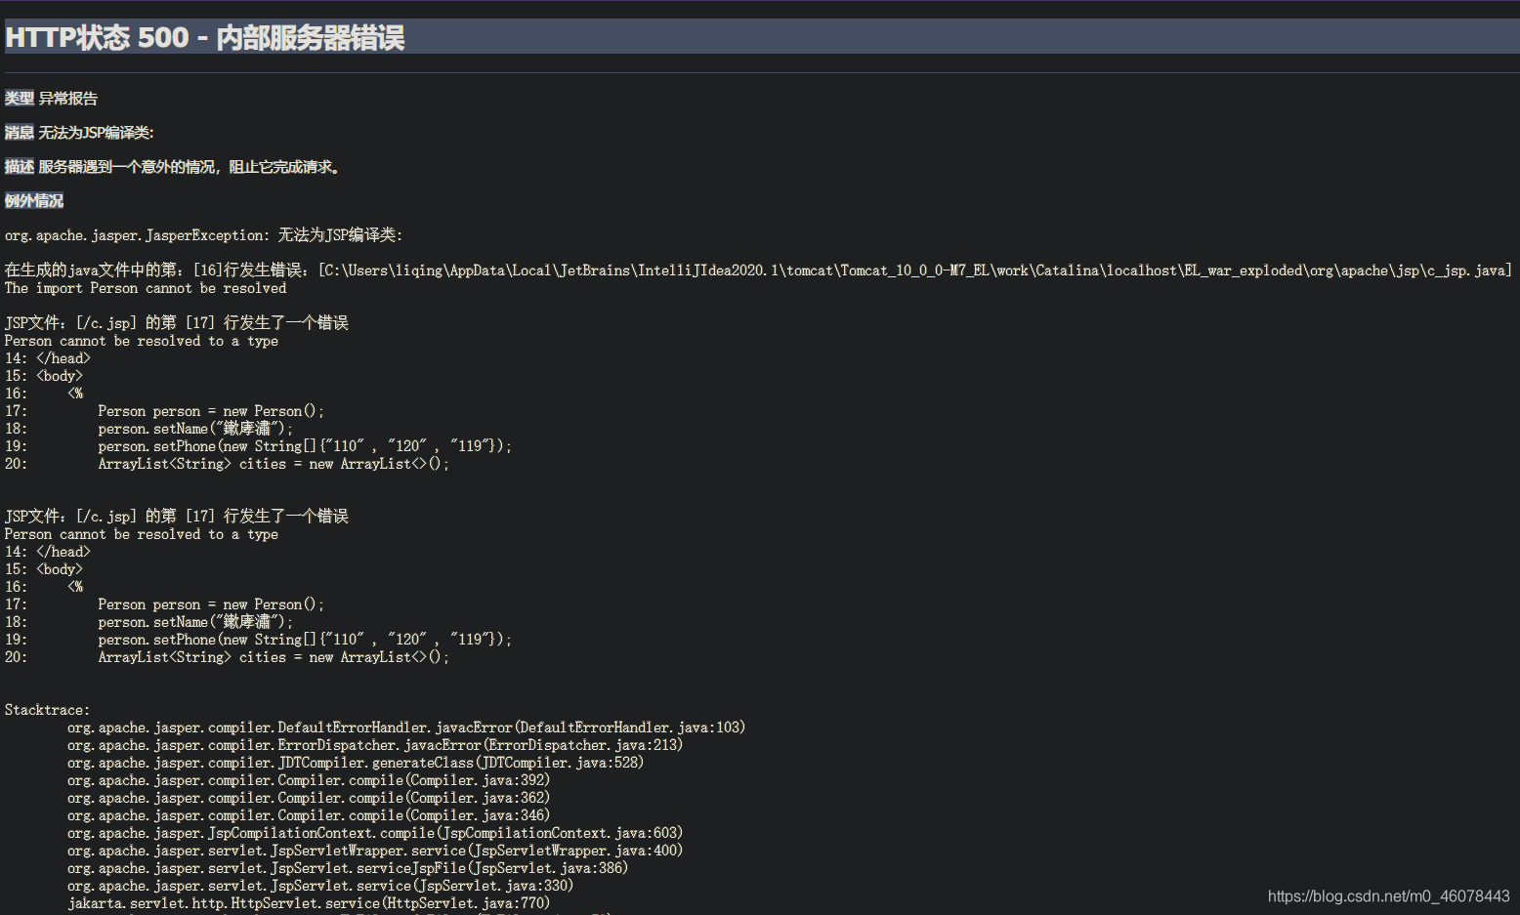Select the 'Stacktrace:' label
The width and height of the screenshot is (1520, 915).
(47, 710)
